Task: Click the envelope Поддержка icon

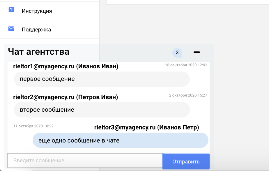Action: click(11, 29)
